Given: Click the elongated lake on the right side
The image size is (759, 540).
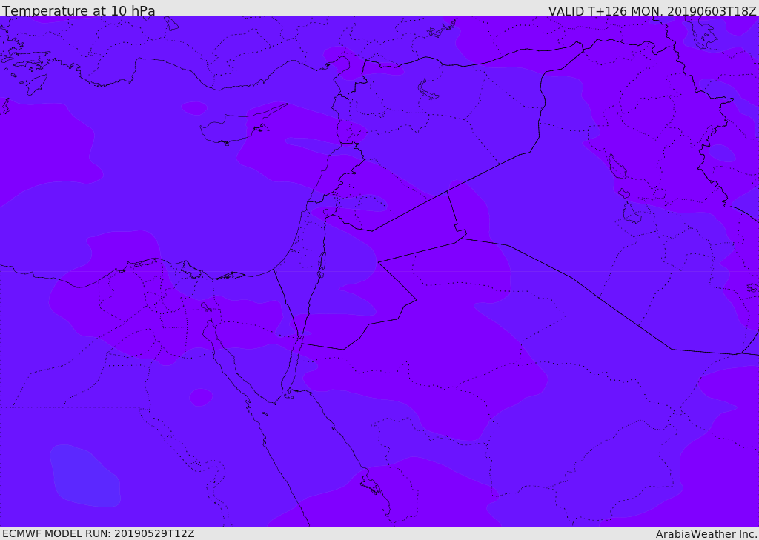Looking at the screenshot, I should 617,167.
